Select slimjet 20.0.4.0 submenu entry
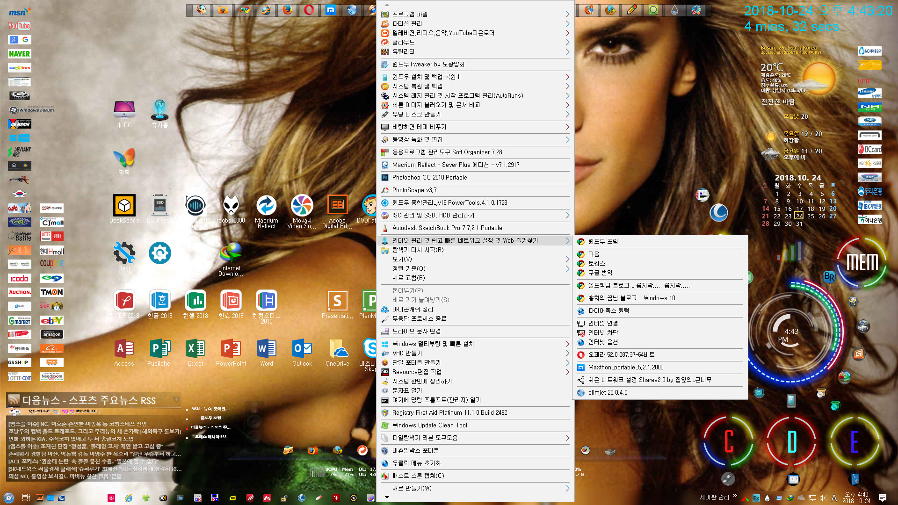The width and height of the screenshot is (898, 505). (x=660, y=392)
